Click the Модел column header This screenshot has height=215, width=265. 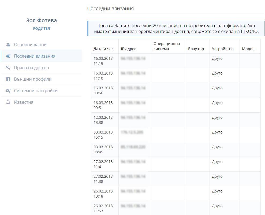248,49
